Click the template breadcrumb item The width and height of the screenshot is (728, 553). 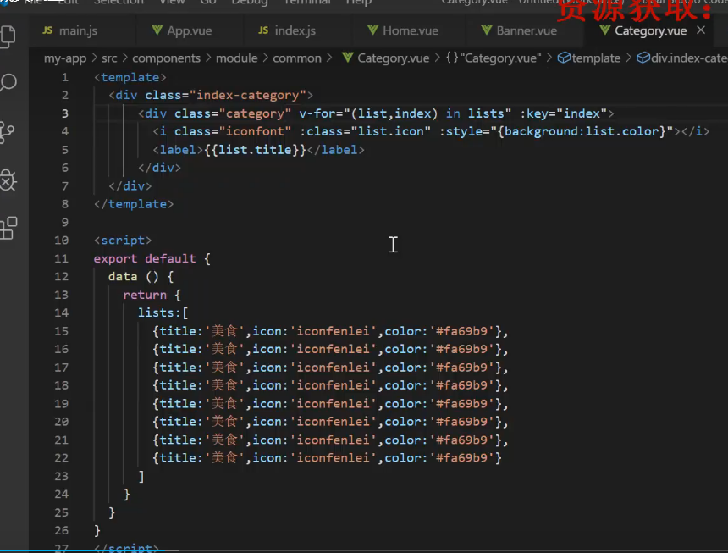[588, 58]
